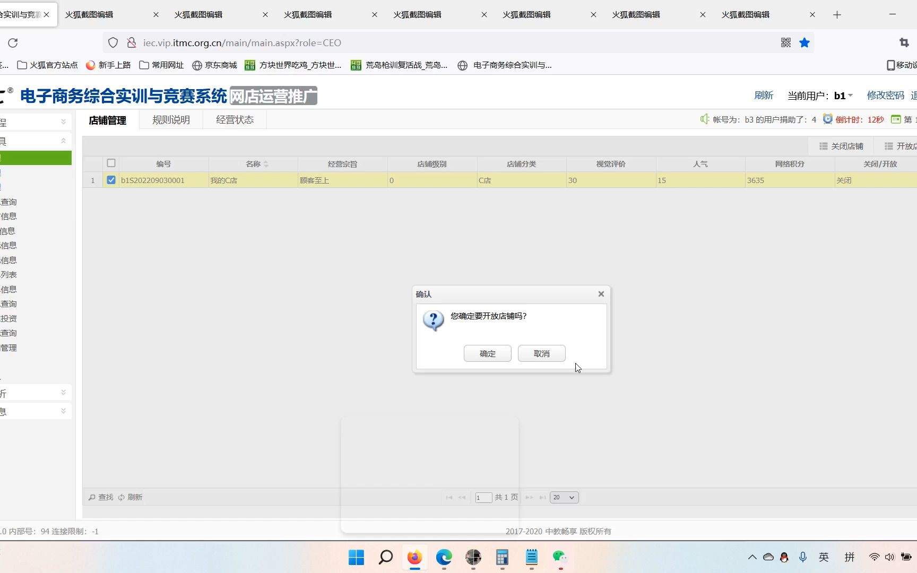Select the 查找 search icon in grid footer
Screen dimensions: 917x573
[92, 497]
